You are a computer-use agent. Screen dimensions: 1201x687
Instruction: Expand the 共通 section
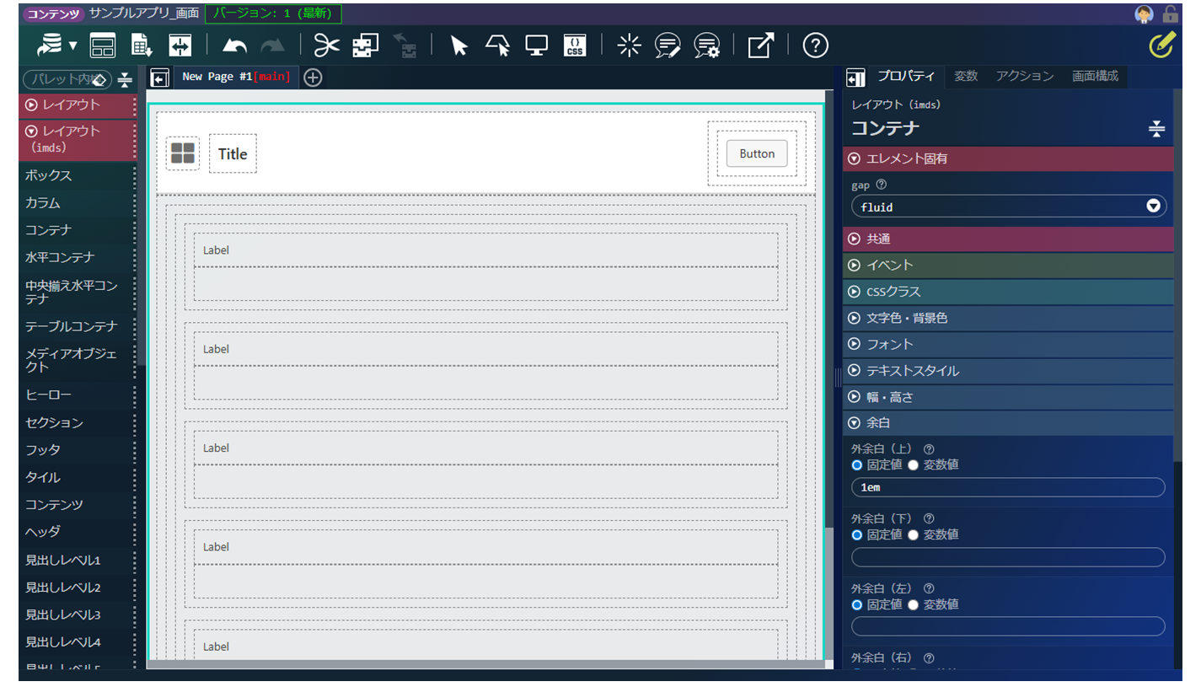(1008, 239)
